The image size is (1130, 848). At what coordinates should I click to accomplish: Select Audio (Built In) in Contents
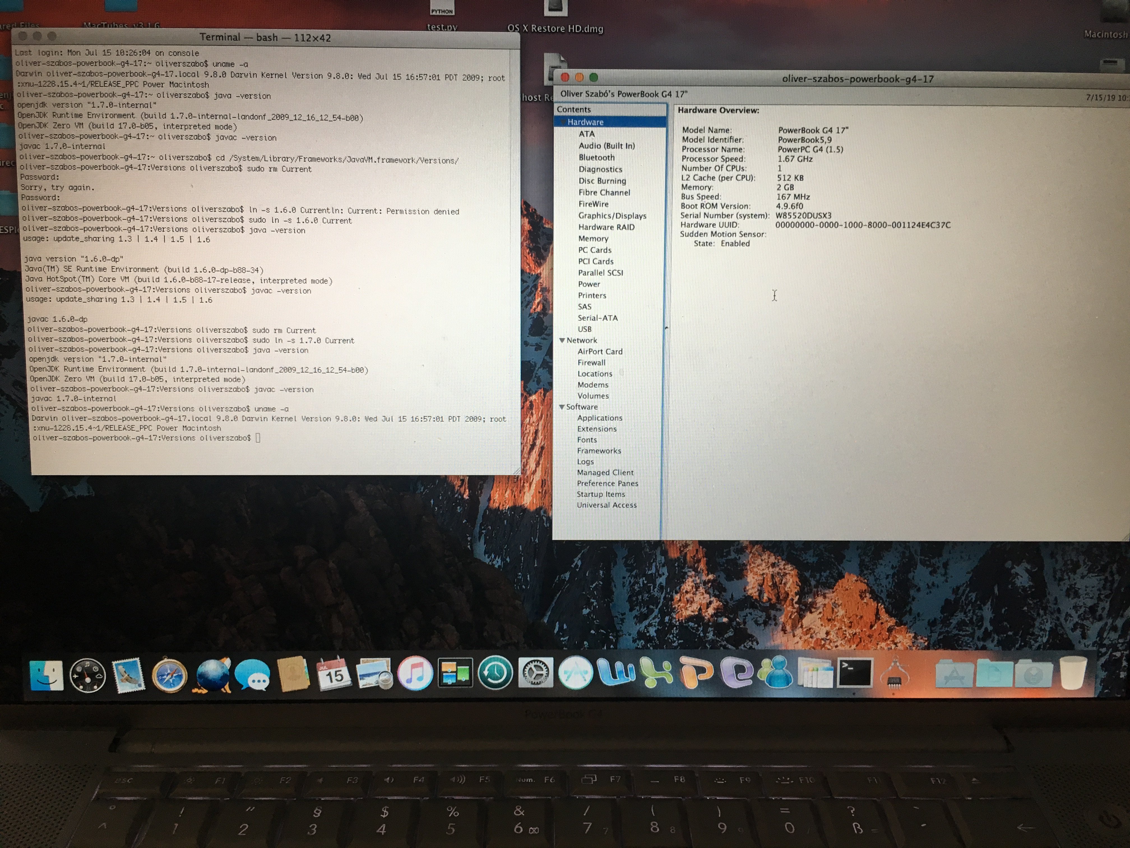pyautogui.click(x=607, y=146)
